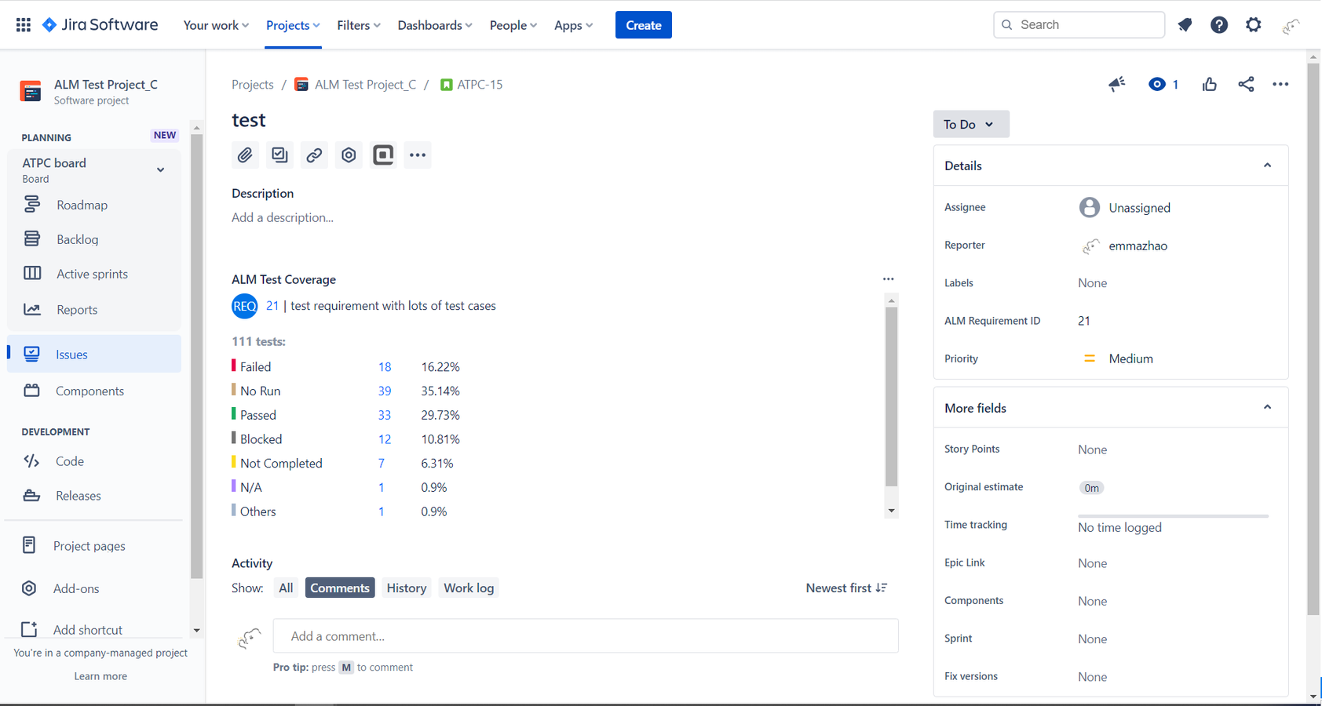Click the Add a comment field
Image resolution: width=1322 pixels, height=706 pixels.
(586, 636)
